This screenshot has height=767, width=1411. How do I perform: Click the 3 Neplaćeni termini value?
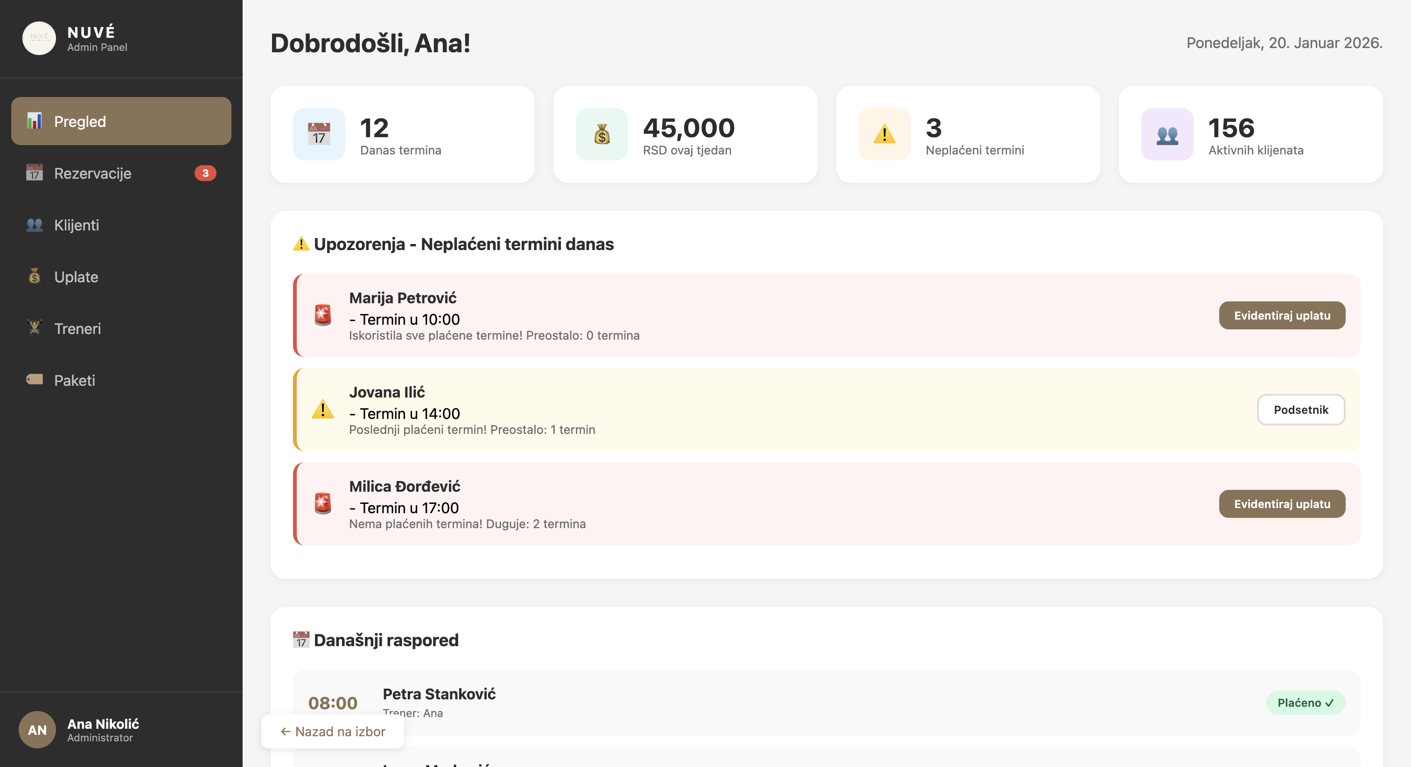(x=933, y=128)
